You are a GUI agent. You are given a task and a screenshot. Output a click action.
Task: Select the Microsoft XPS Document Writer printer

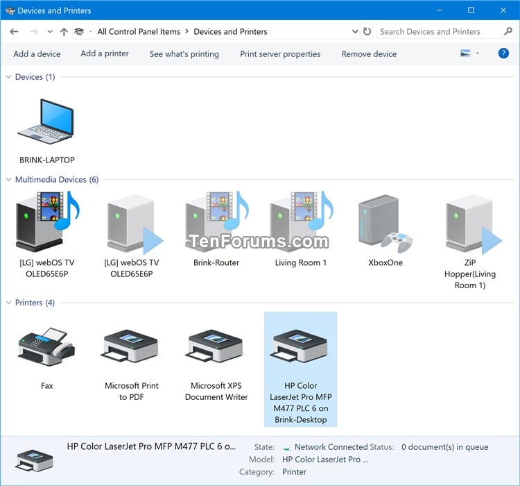click(x=216, y=346)
